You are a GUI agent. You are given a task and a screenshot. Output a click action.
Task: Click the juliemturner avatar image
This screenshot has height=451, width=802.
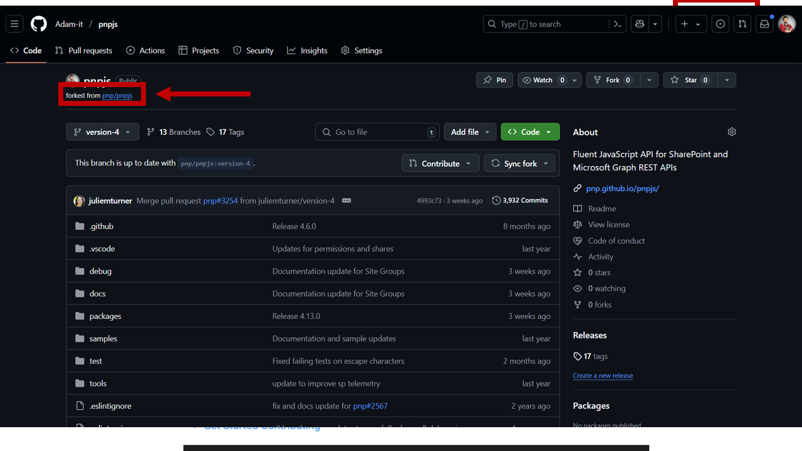(79, 201)
